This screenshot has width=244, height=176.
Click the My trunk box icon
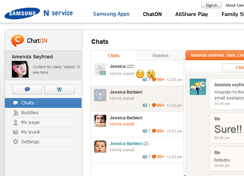16,132
